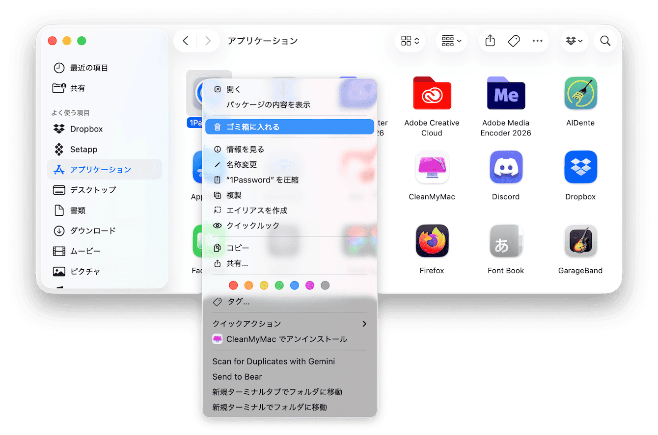Choose Send to Bear menu item
Image resolution: width=658 pixels, height=435 pixels.
[x=290, y=377]
